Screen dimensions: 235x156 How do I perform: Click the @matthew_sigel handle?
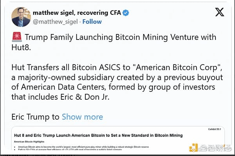point(55,22)
